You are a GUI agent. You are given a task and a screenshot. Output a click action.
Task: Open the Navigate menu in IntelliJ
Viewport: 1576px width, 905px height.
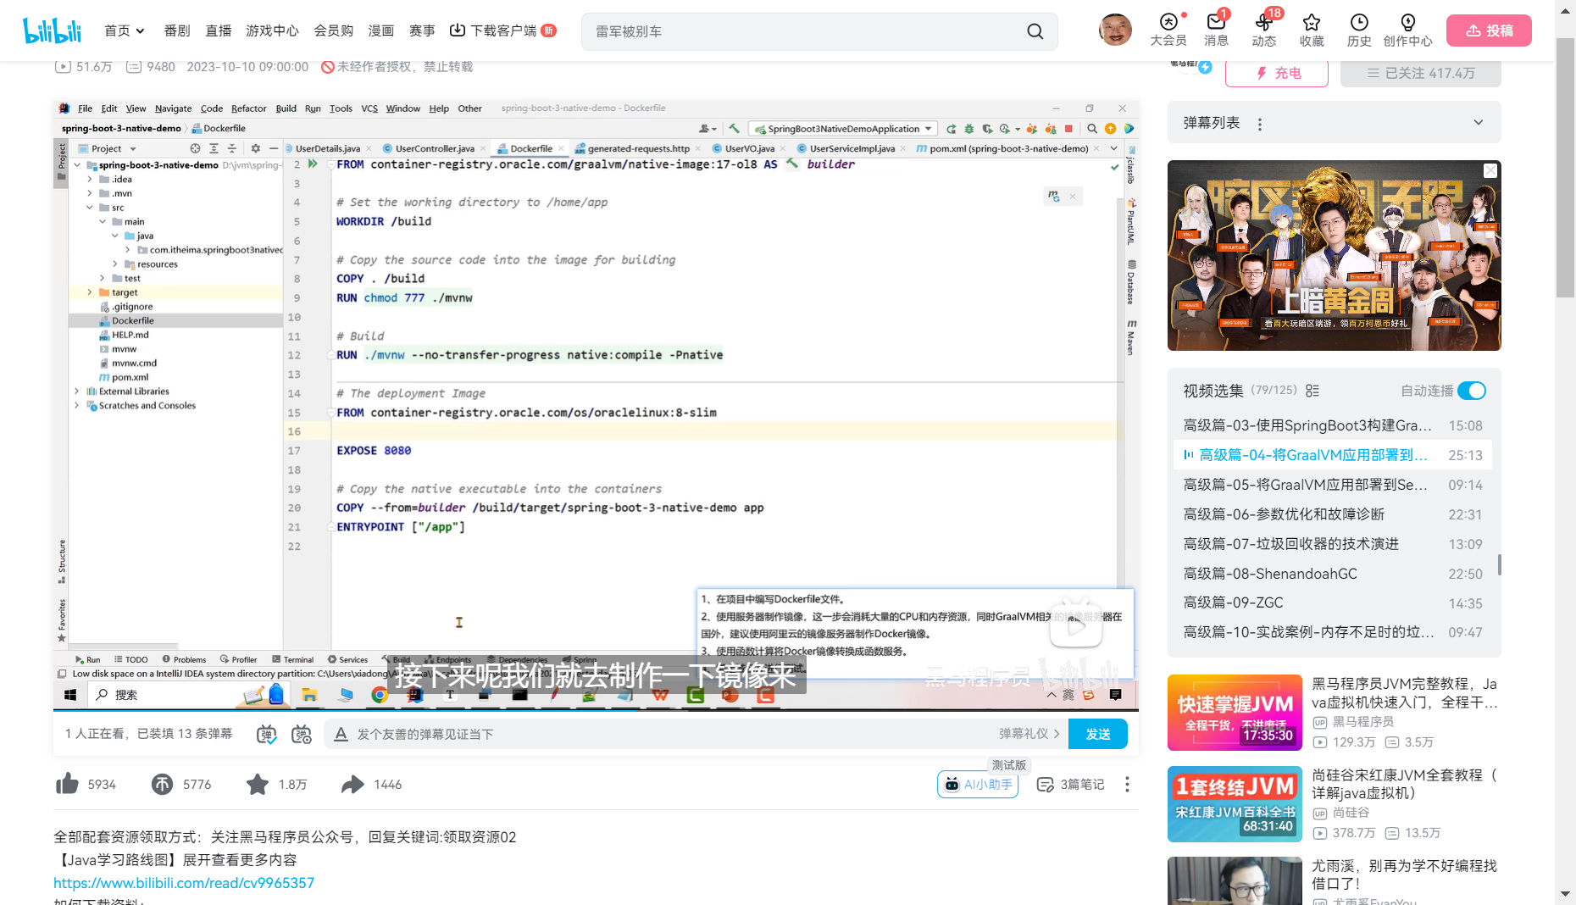(x=173, y=108)
